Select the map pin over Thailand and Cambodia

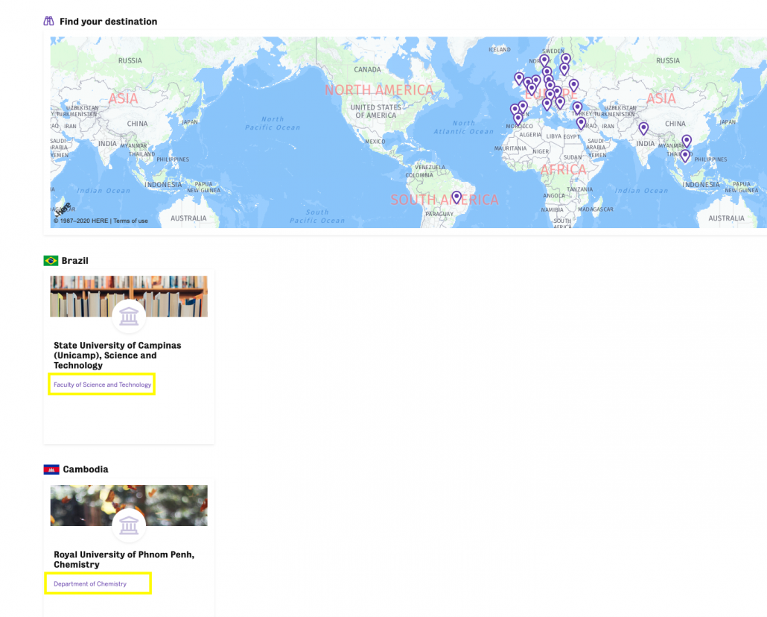coord(685,156)
